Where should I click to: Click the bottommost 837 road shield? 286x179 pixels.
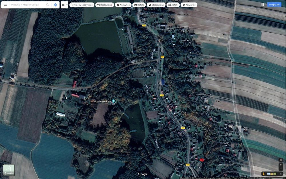(188, 165)
